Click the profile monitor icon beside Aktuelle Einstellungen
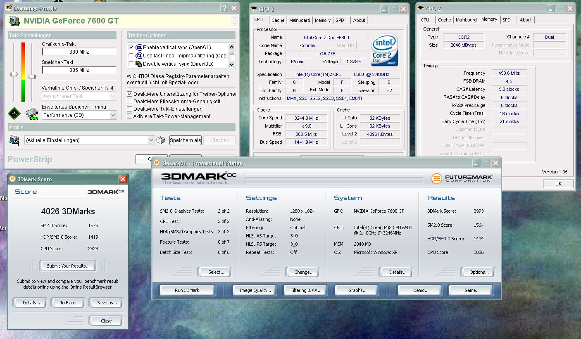The image size is (581, 339). tap(14, 140)
